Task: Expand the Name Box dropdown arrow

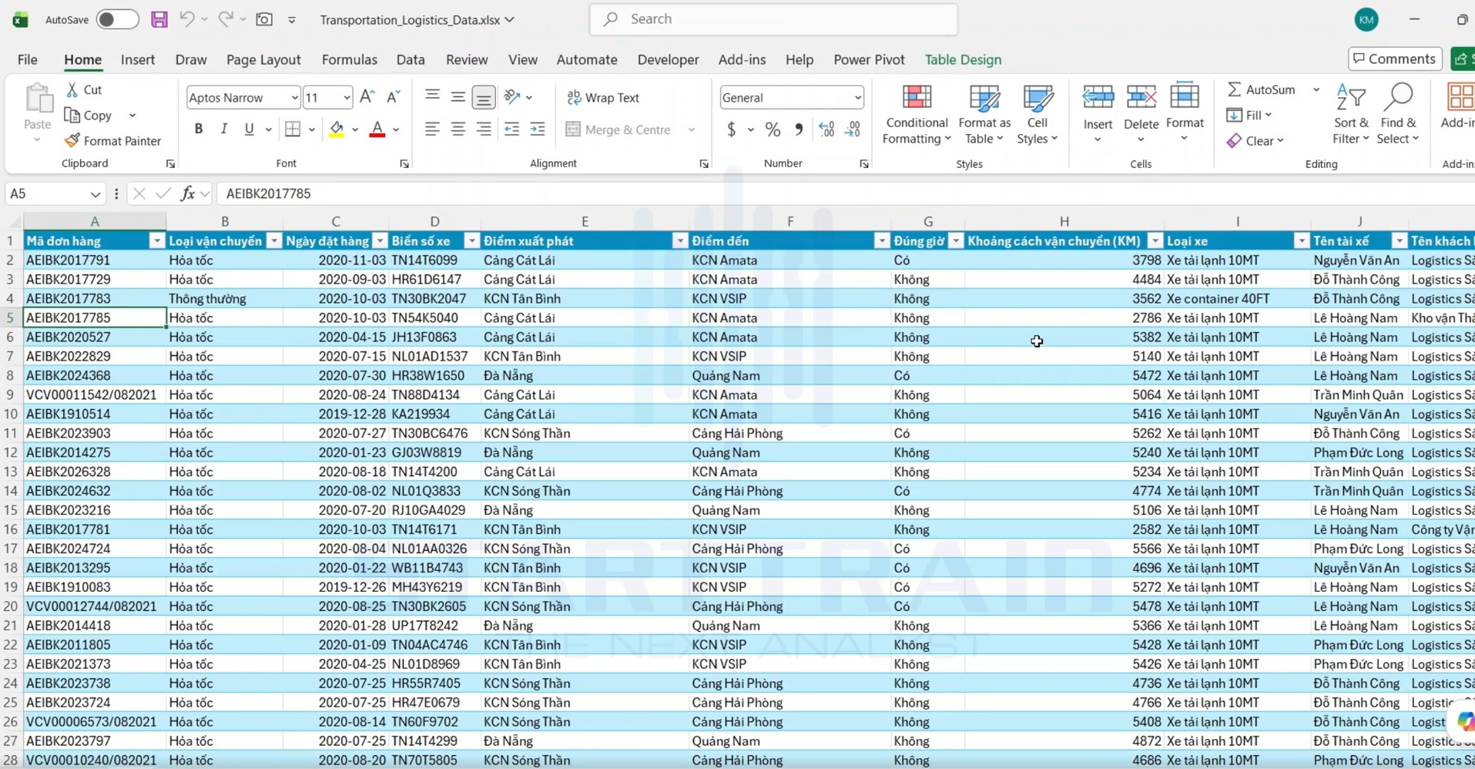Action: click(x=95, y=194)
